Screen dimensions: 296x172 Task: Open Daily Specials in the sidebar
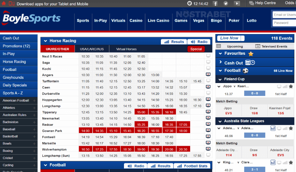click(19, 85)
